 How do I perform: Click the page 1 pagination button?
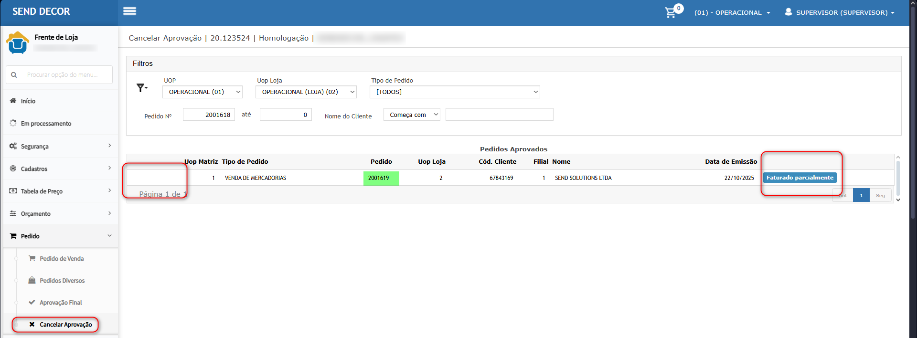[861, 195]
